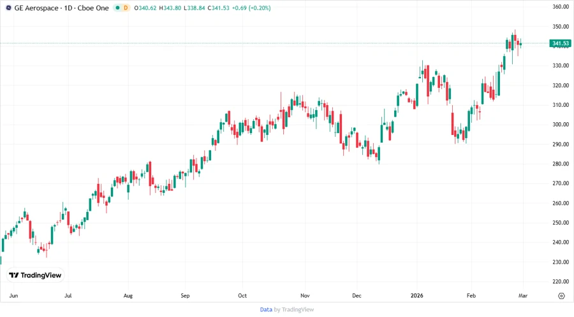The width and height of the screenshot is (574, 317).
Task: Click the Dec label on time axis
Action: coord(357,295)
